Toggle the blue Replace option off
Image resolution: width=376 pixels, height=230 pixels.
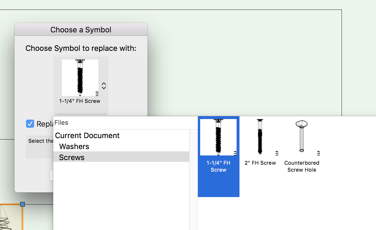[30, 124]
